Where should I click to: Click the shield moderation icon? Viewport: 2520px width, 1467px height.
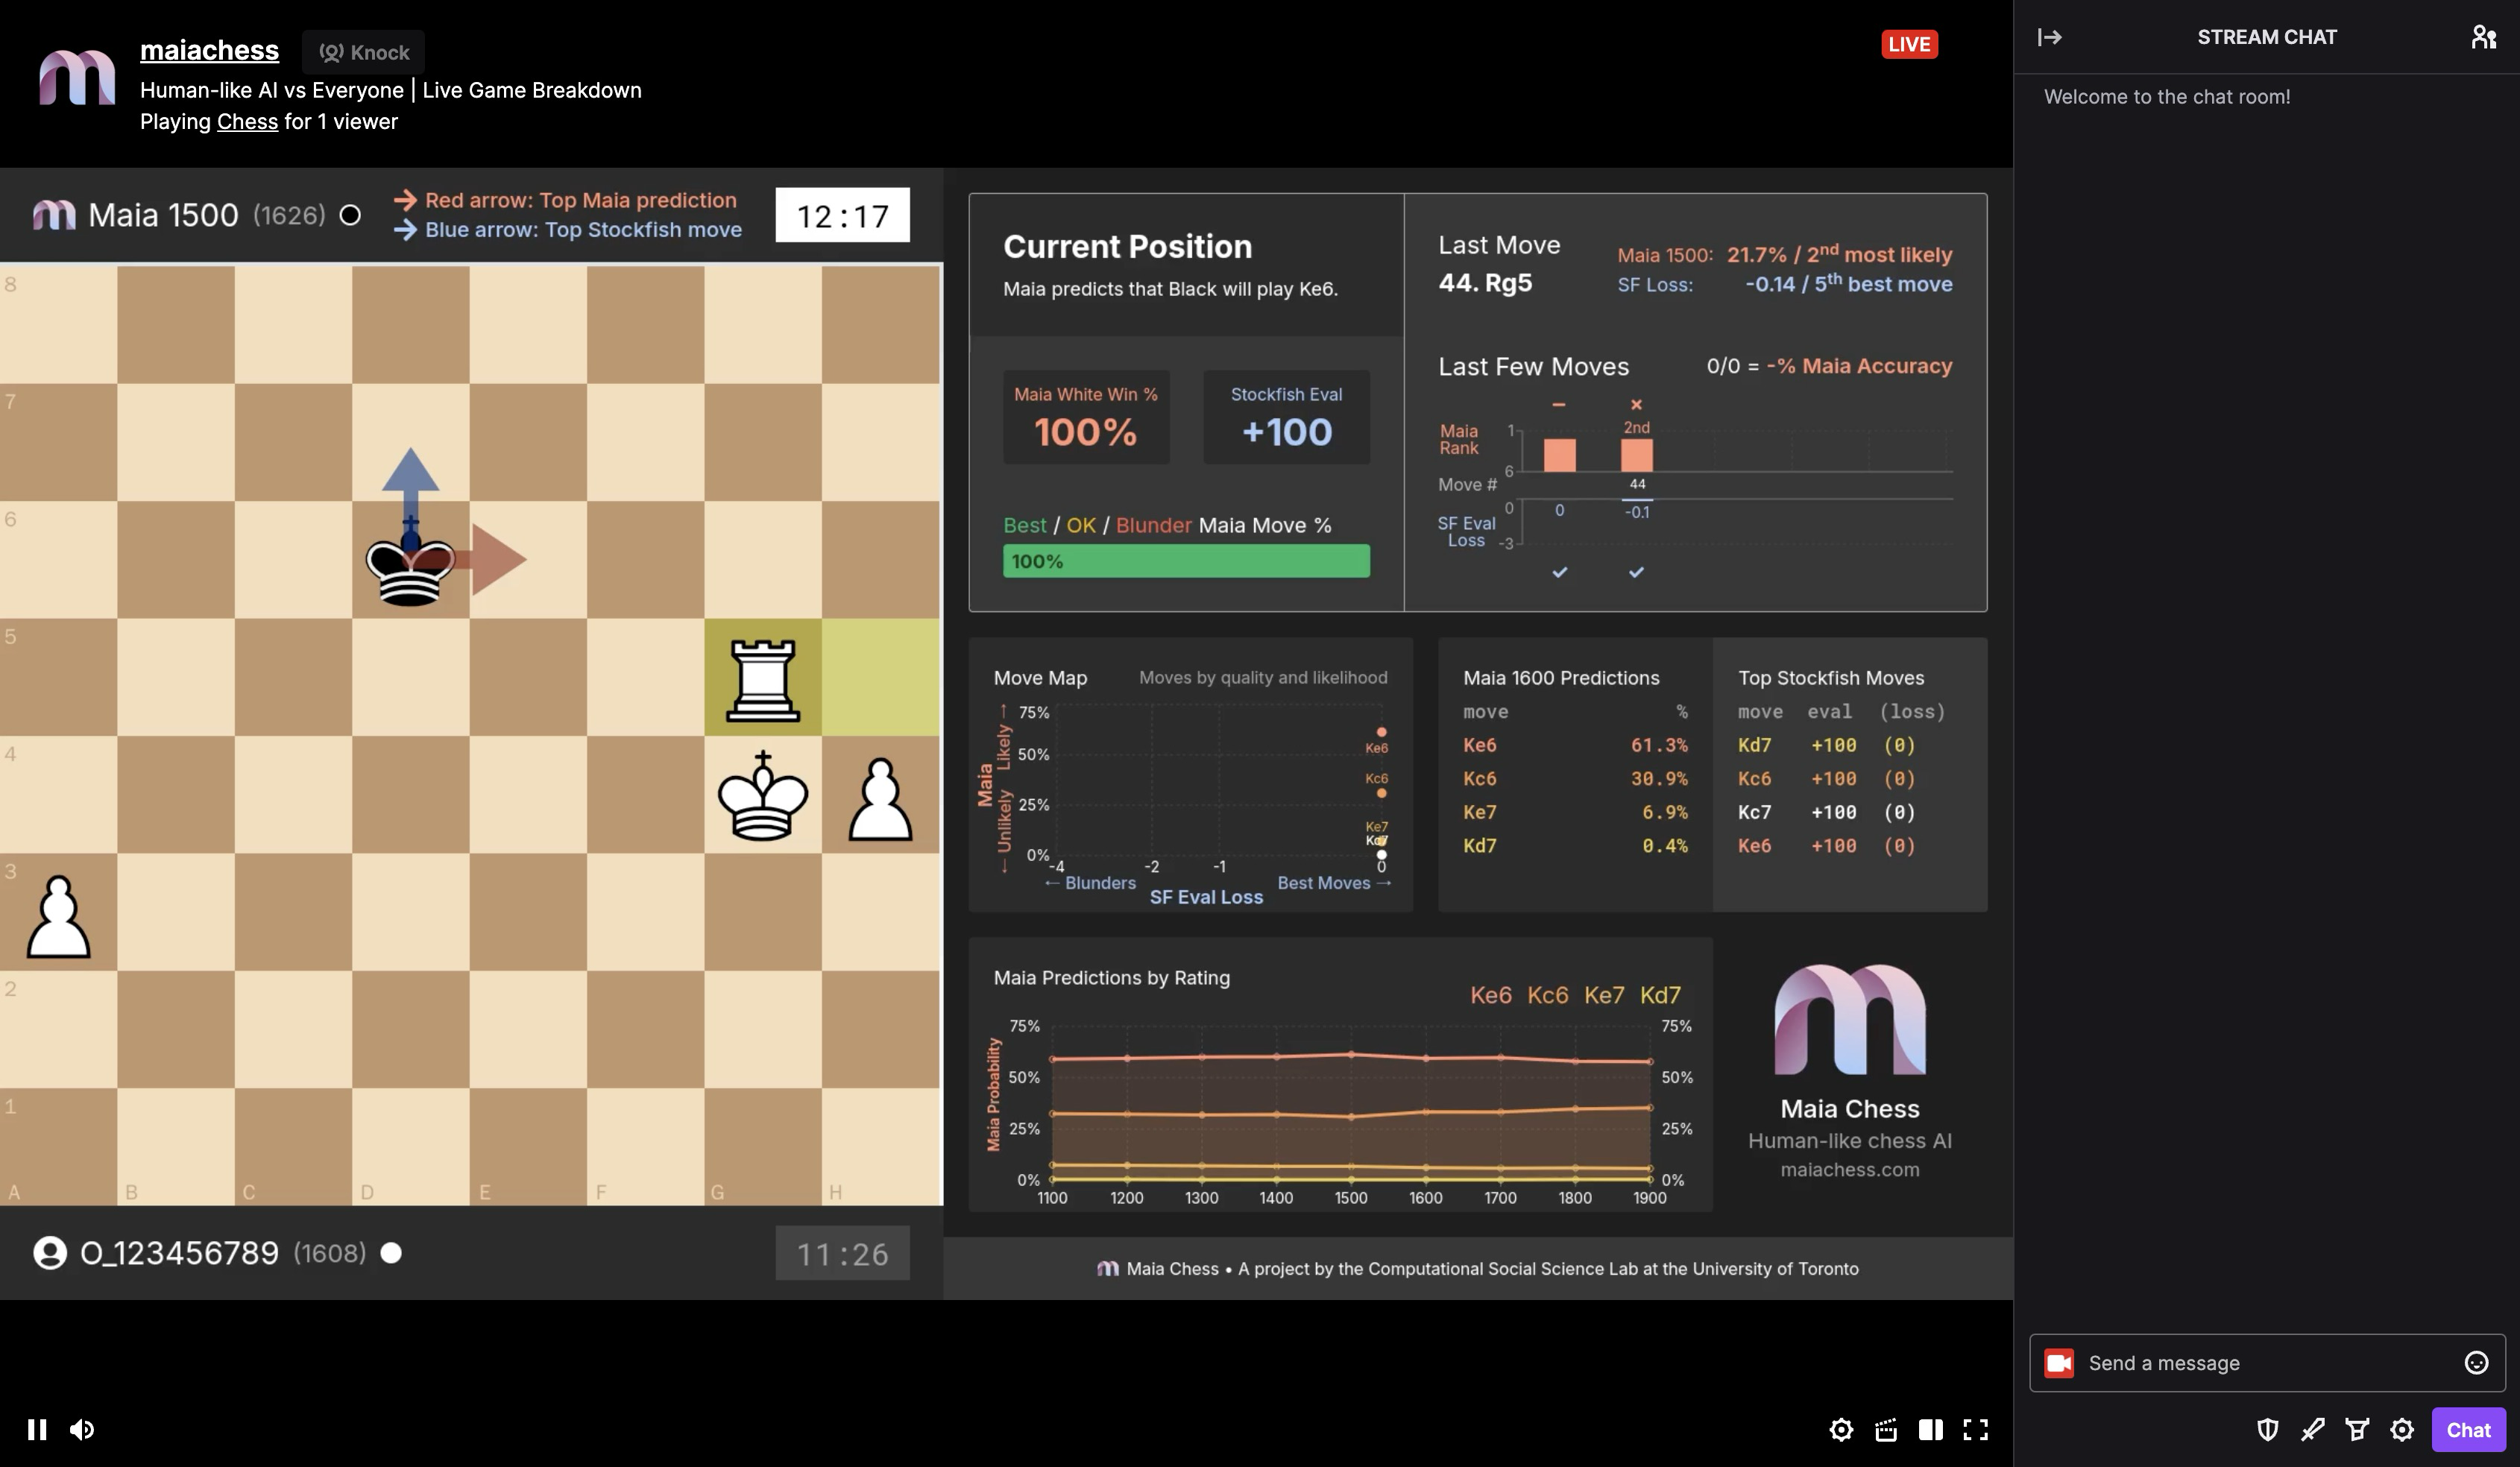pyautogui.click(x=2267, y=1429)
